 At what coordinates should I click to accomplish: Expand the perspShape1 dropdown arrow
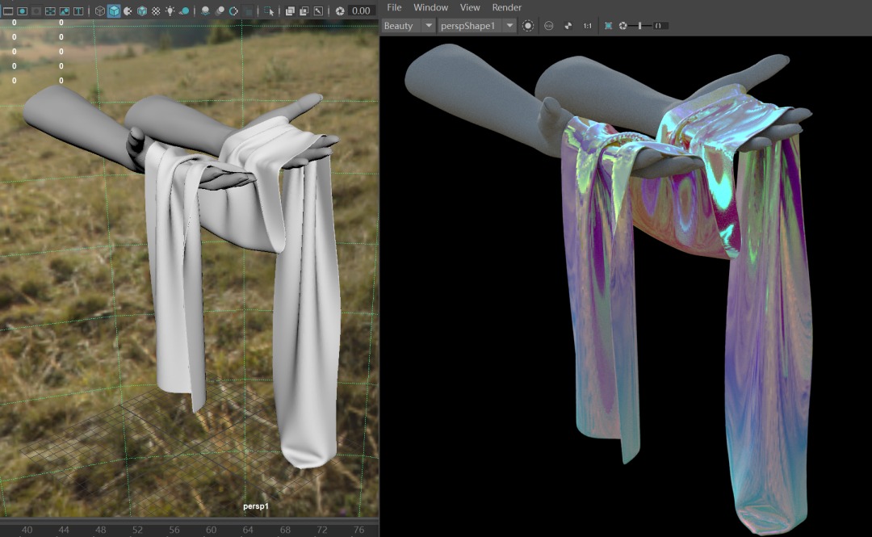(x=509, y=26)
